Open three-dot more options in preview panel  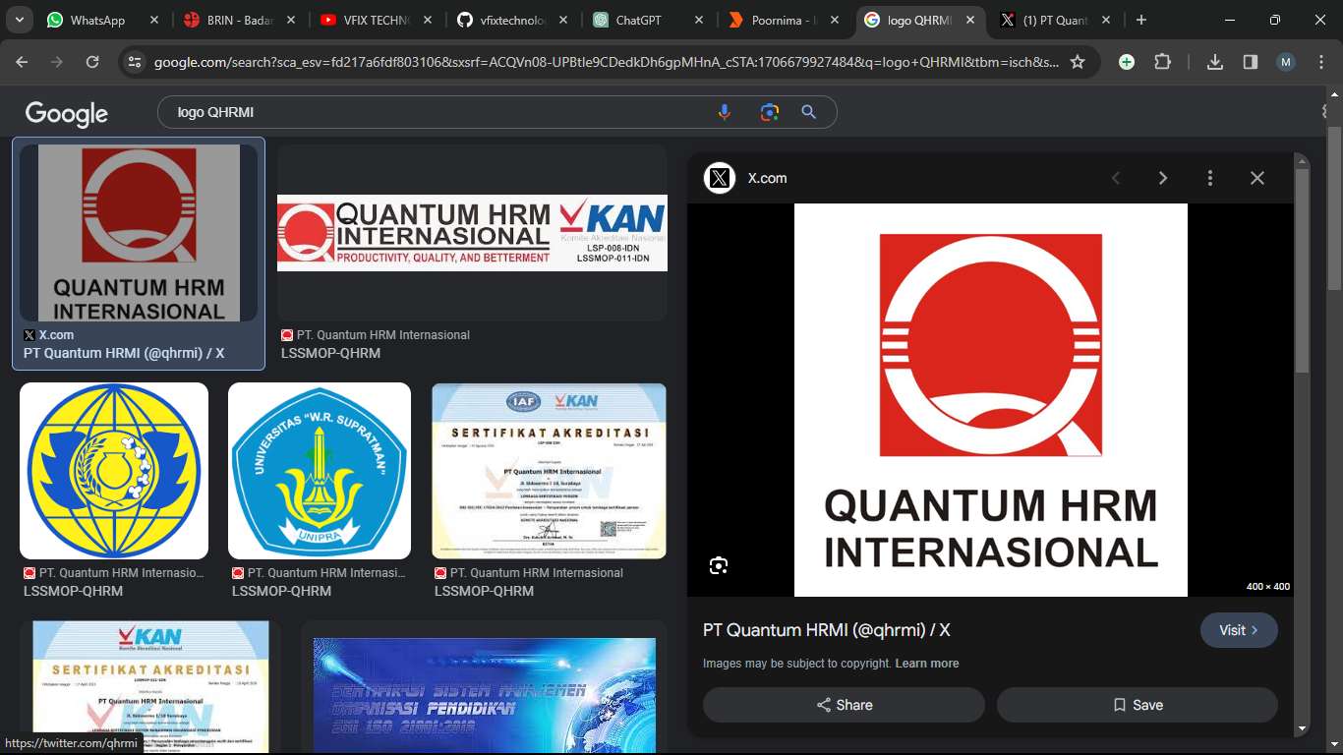pyautogui.click(x=1210, y=178)
